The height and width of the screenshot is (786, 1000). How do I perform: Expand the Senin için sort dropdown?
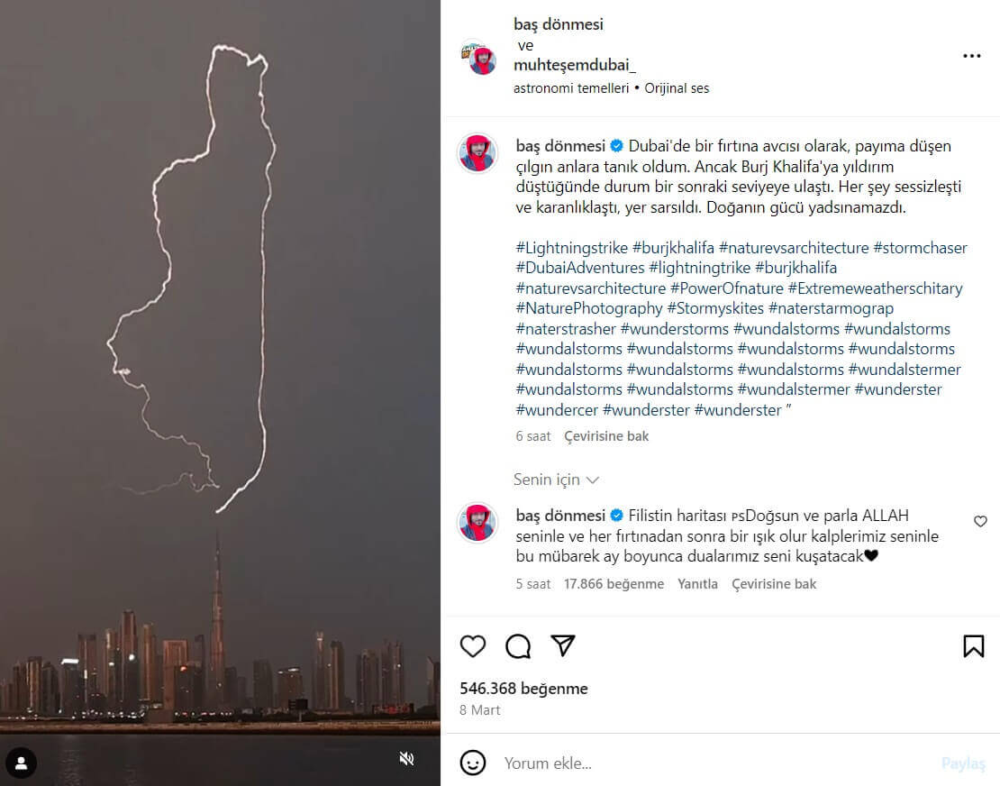[x=556, y=480]
